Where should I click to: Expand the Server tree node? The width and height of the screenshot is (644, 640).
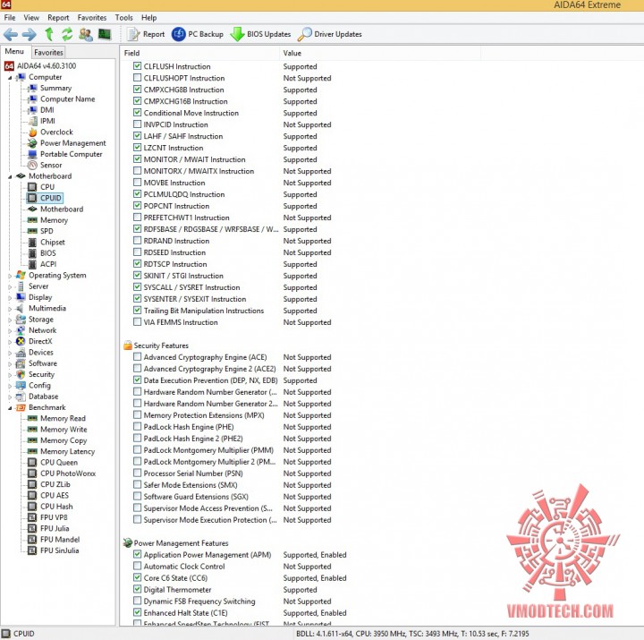click(10, 287)
